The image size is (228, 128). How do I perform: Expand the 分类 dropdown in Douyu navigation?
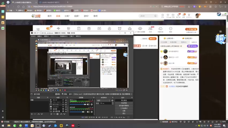(67, 16)
